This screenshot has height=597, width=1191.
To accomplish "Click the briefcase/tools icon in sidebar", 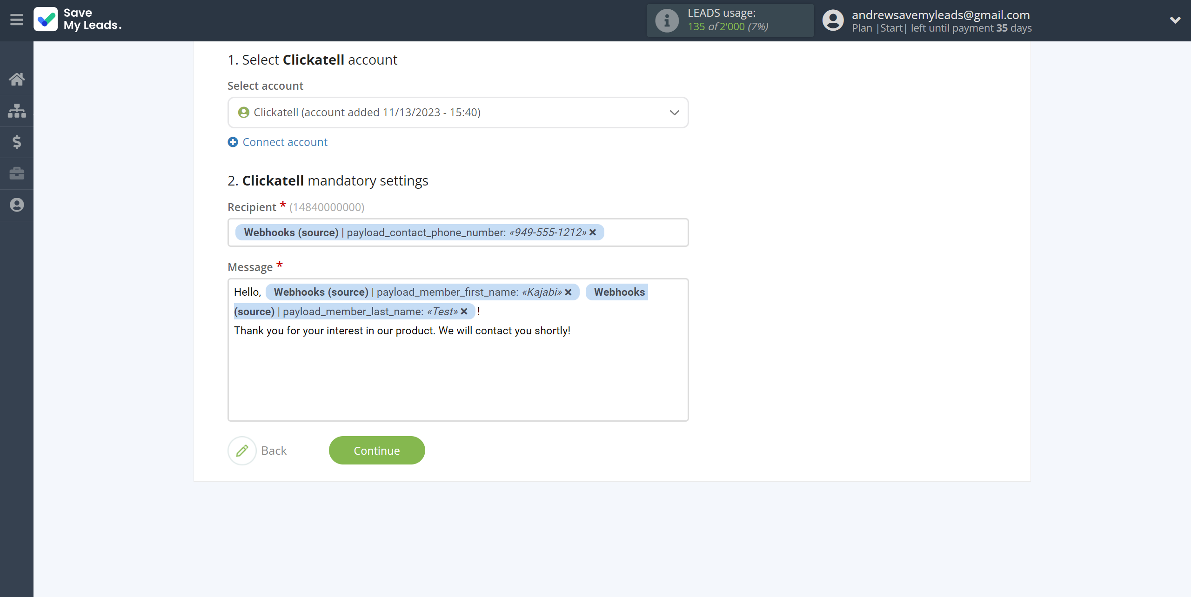I will click(17, 173).
